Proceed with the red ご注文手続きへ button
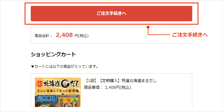Screen dimensions: 223x112 [x=111, y=13]
